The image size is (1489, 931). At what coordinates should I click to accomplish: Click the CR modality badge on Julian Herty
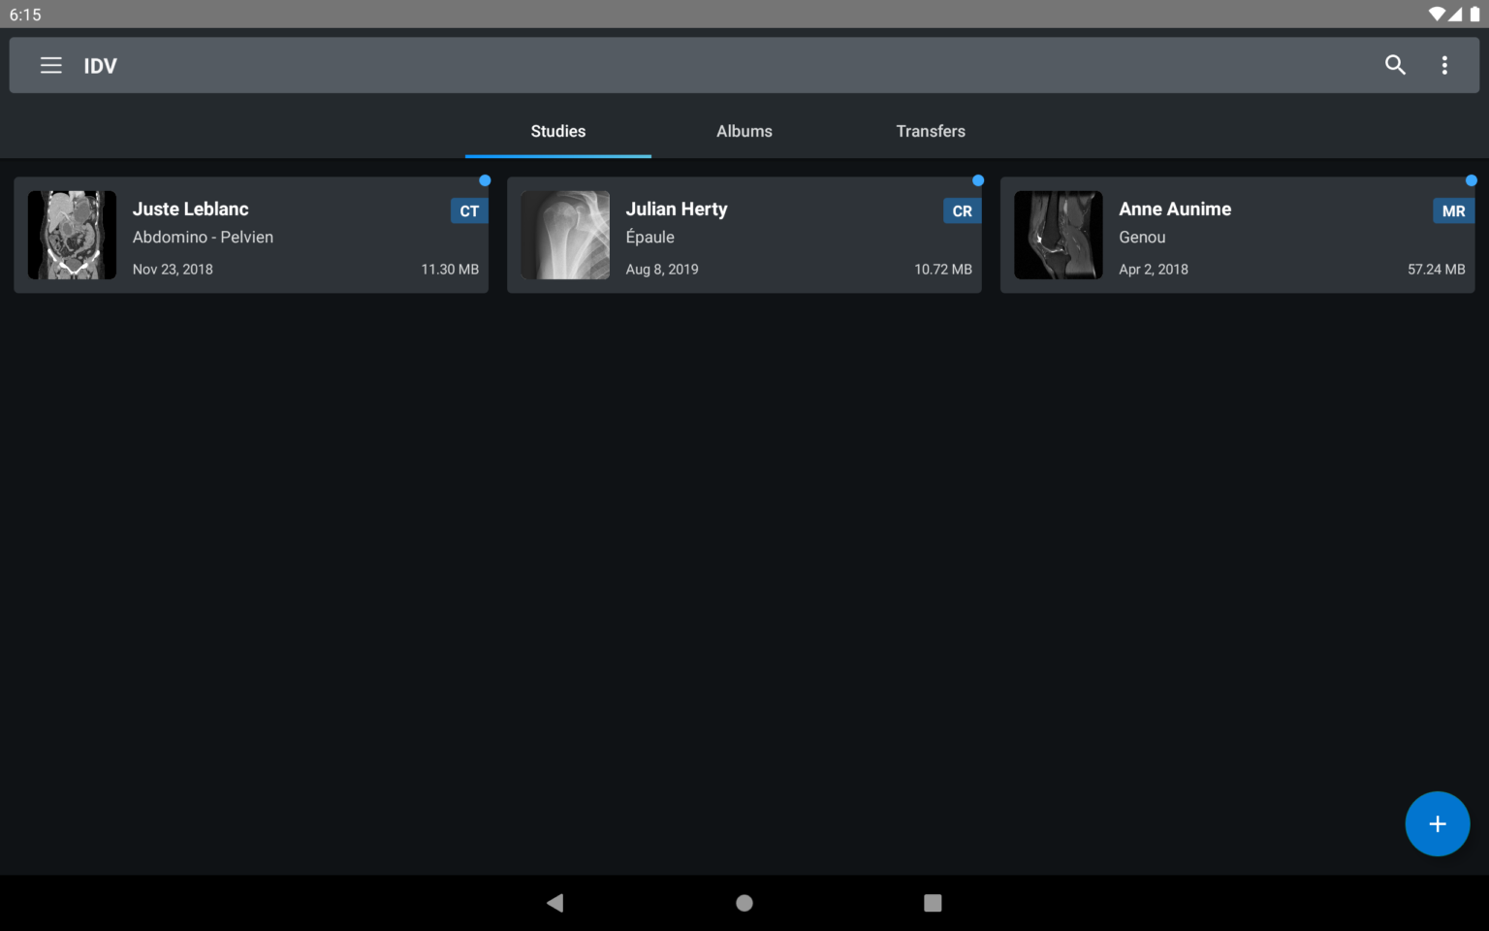tap(962, 210)
